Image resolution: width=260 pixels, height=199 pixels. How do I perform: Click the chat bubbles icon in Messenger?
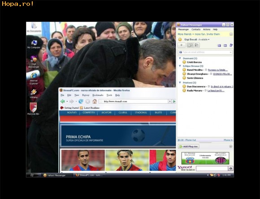190,45
